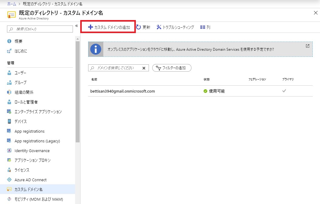320x204 pixels.
Task: Click ホーム breadcrumb link
Action: (x=12, y=4)
